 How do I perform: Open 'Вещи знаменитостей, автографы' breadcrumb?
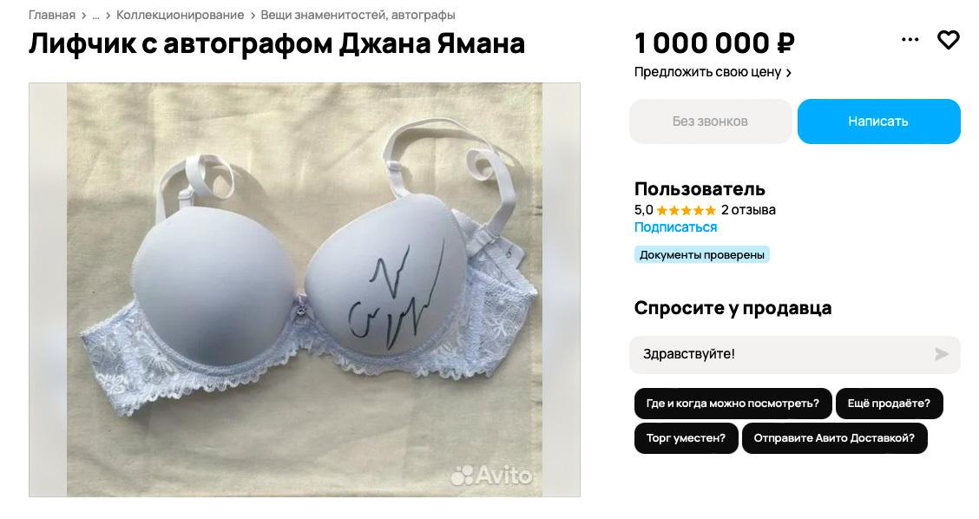(x=358, y=15)
